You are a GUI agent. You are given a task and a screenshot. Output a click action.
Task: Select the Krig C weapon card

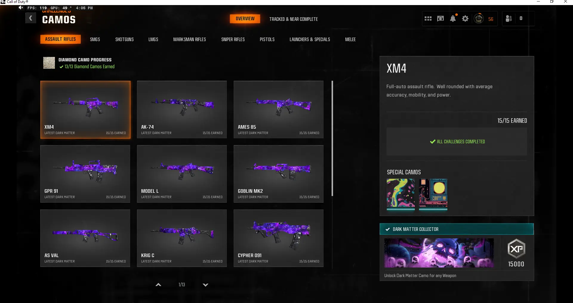click(182, 238)
